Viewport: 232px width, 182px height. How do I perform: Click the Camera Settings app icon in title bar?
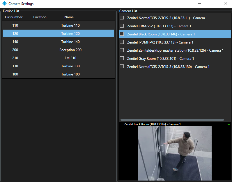point(4,4)
